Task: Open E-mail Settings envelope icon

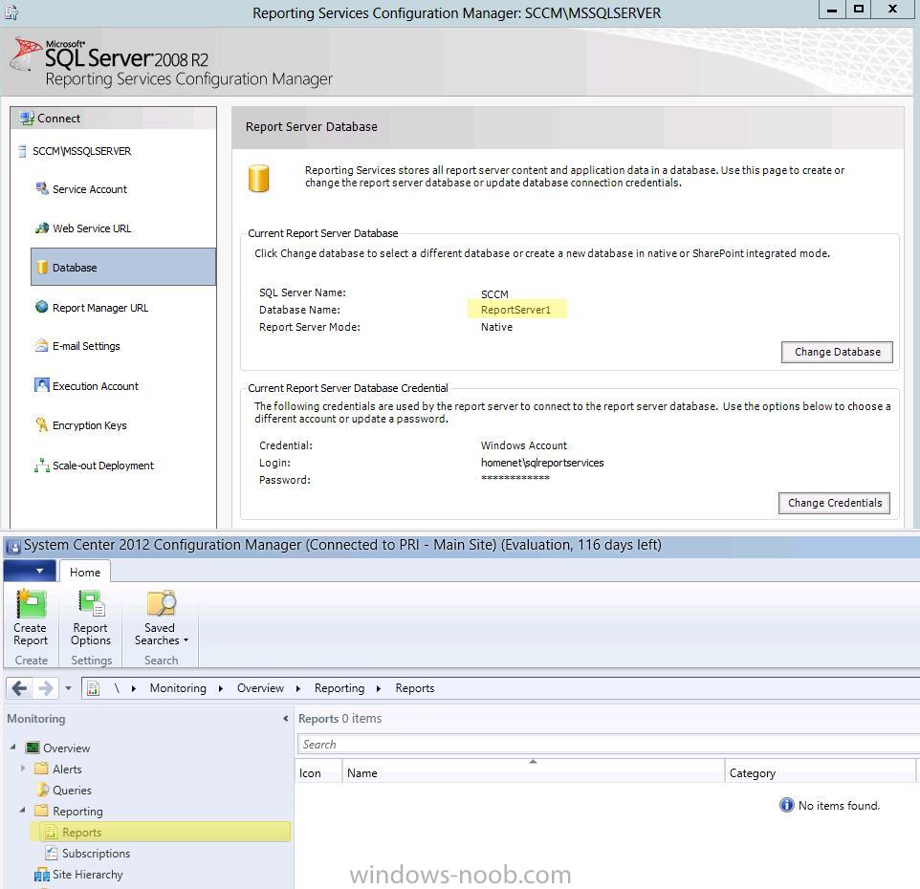Action: [42, 346]
